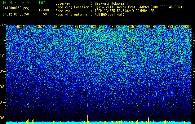Click the 0856 time marker
195x124 pixels.
click(113, 27)
